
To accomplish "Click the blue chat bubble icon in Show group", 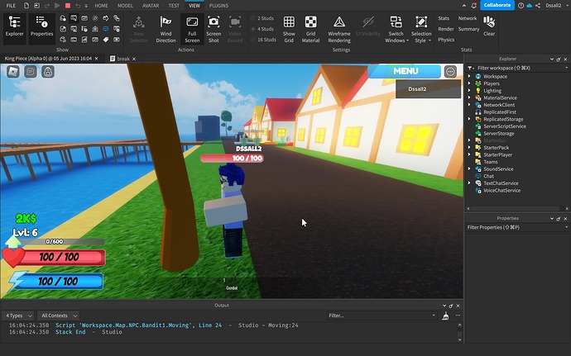I will click(x=106, y=29).
